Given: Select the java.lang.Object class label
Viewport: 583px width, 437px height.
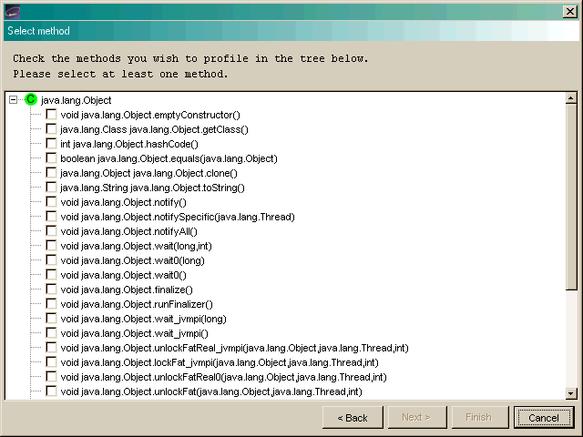Looking at the screenshot, I should click(x=77, y=100).
